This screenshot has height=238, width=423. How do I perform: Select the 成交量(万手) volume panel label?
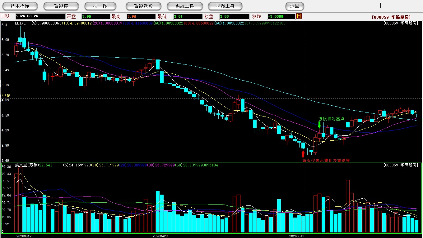point(27,165)
